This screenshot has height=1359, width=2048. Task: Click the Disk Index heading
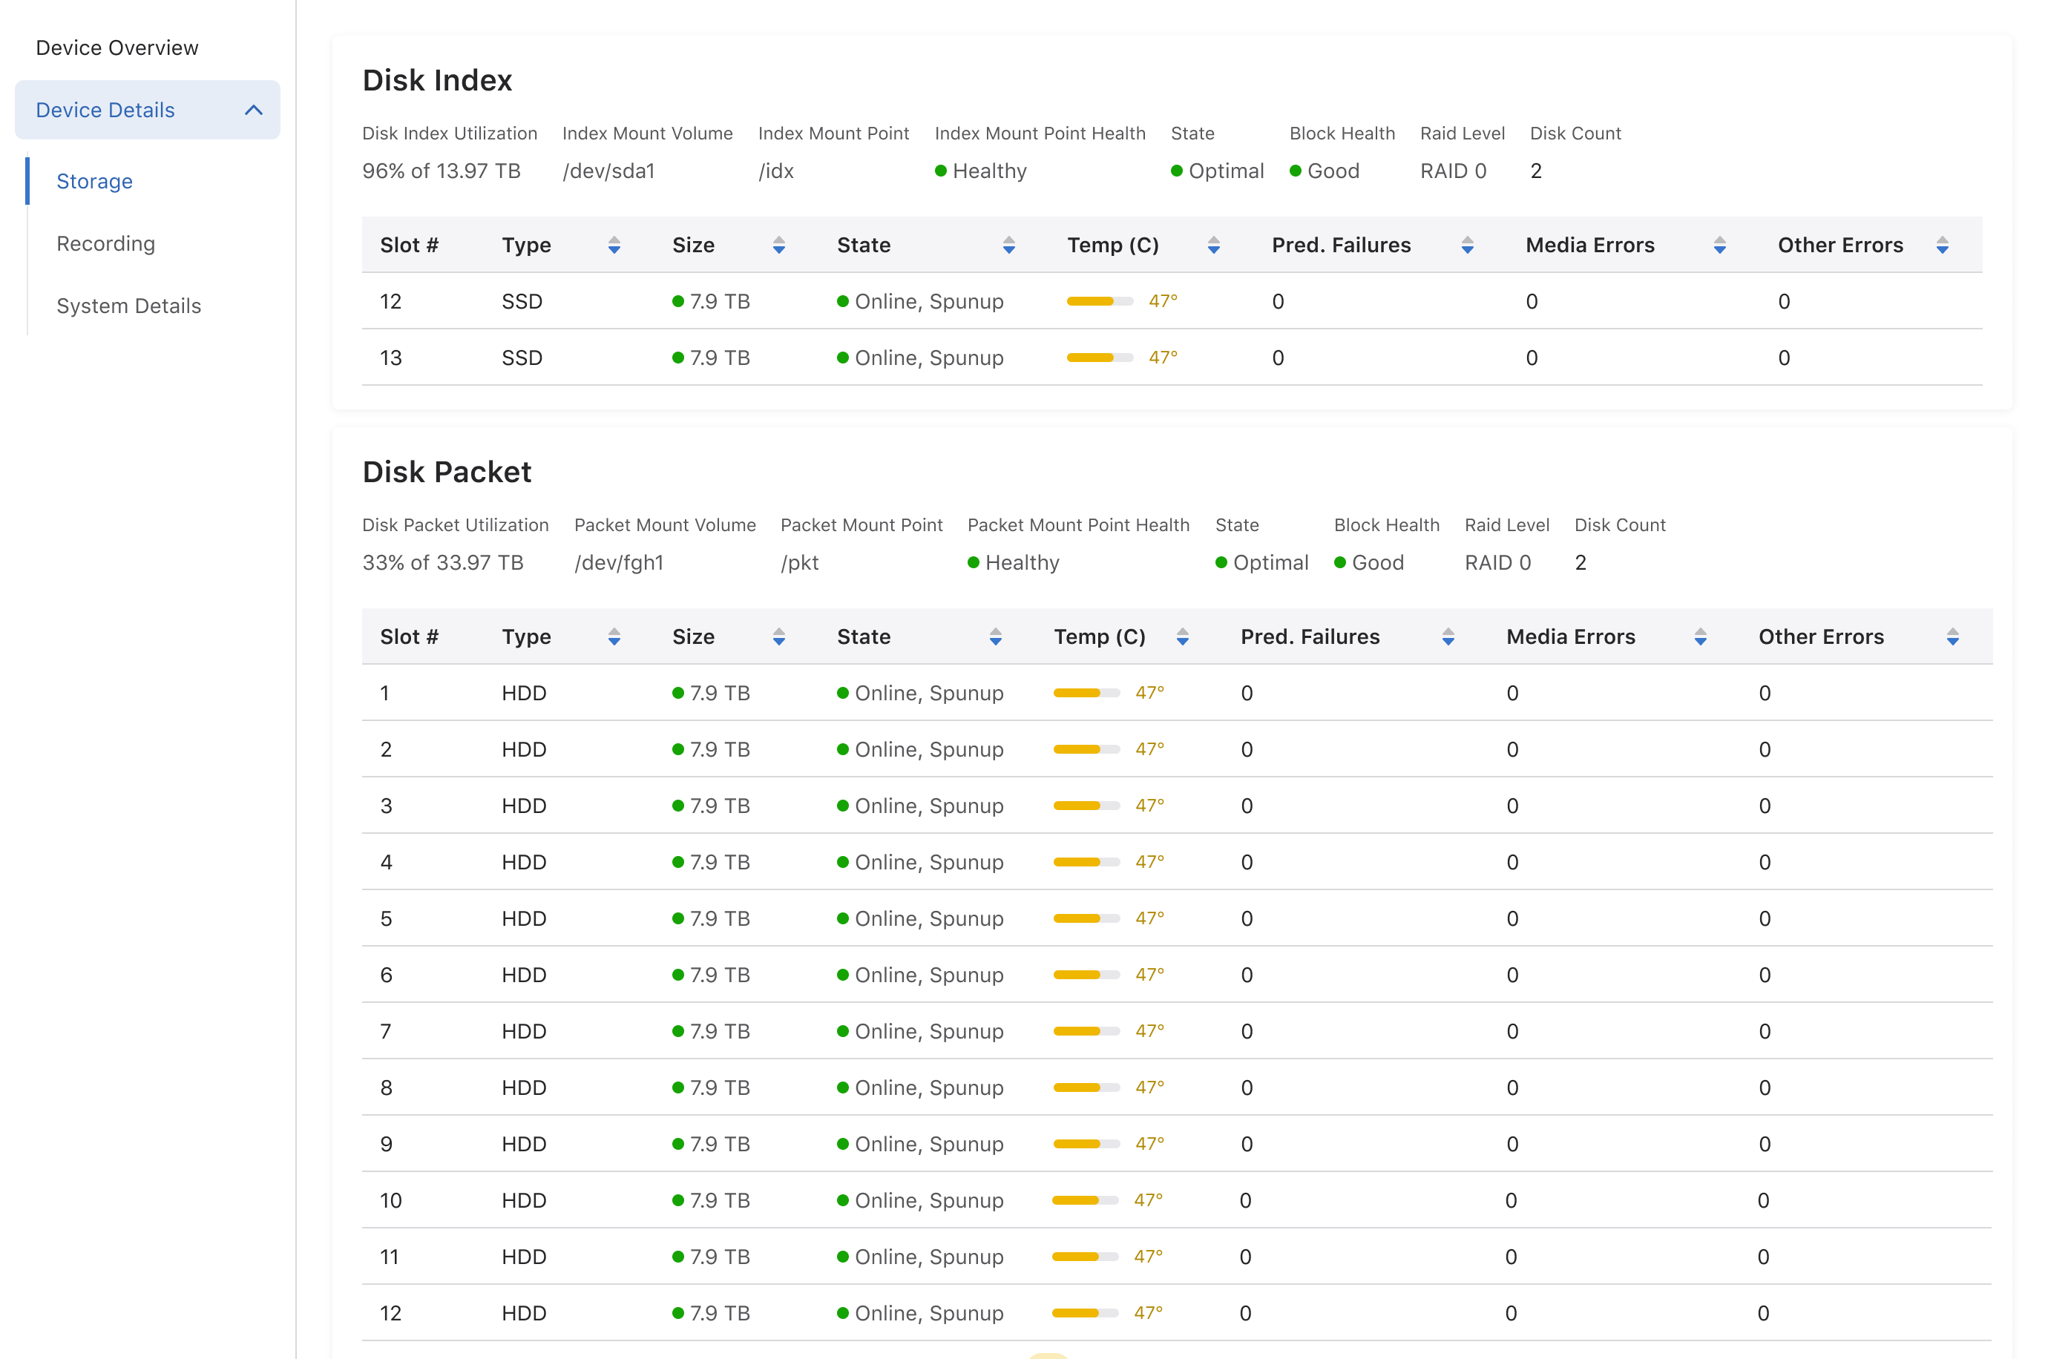(437, 79)
